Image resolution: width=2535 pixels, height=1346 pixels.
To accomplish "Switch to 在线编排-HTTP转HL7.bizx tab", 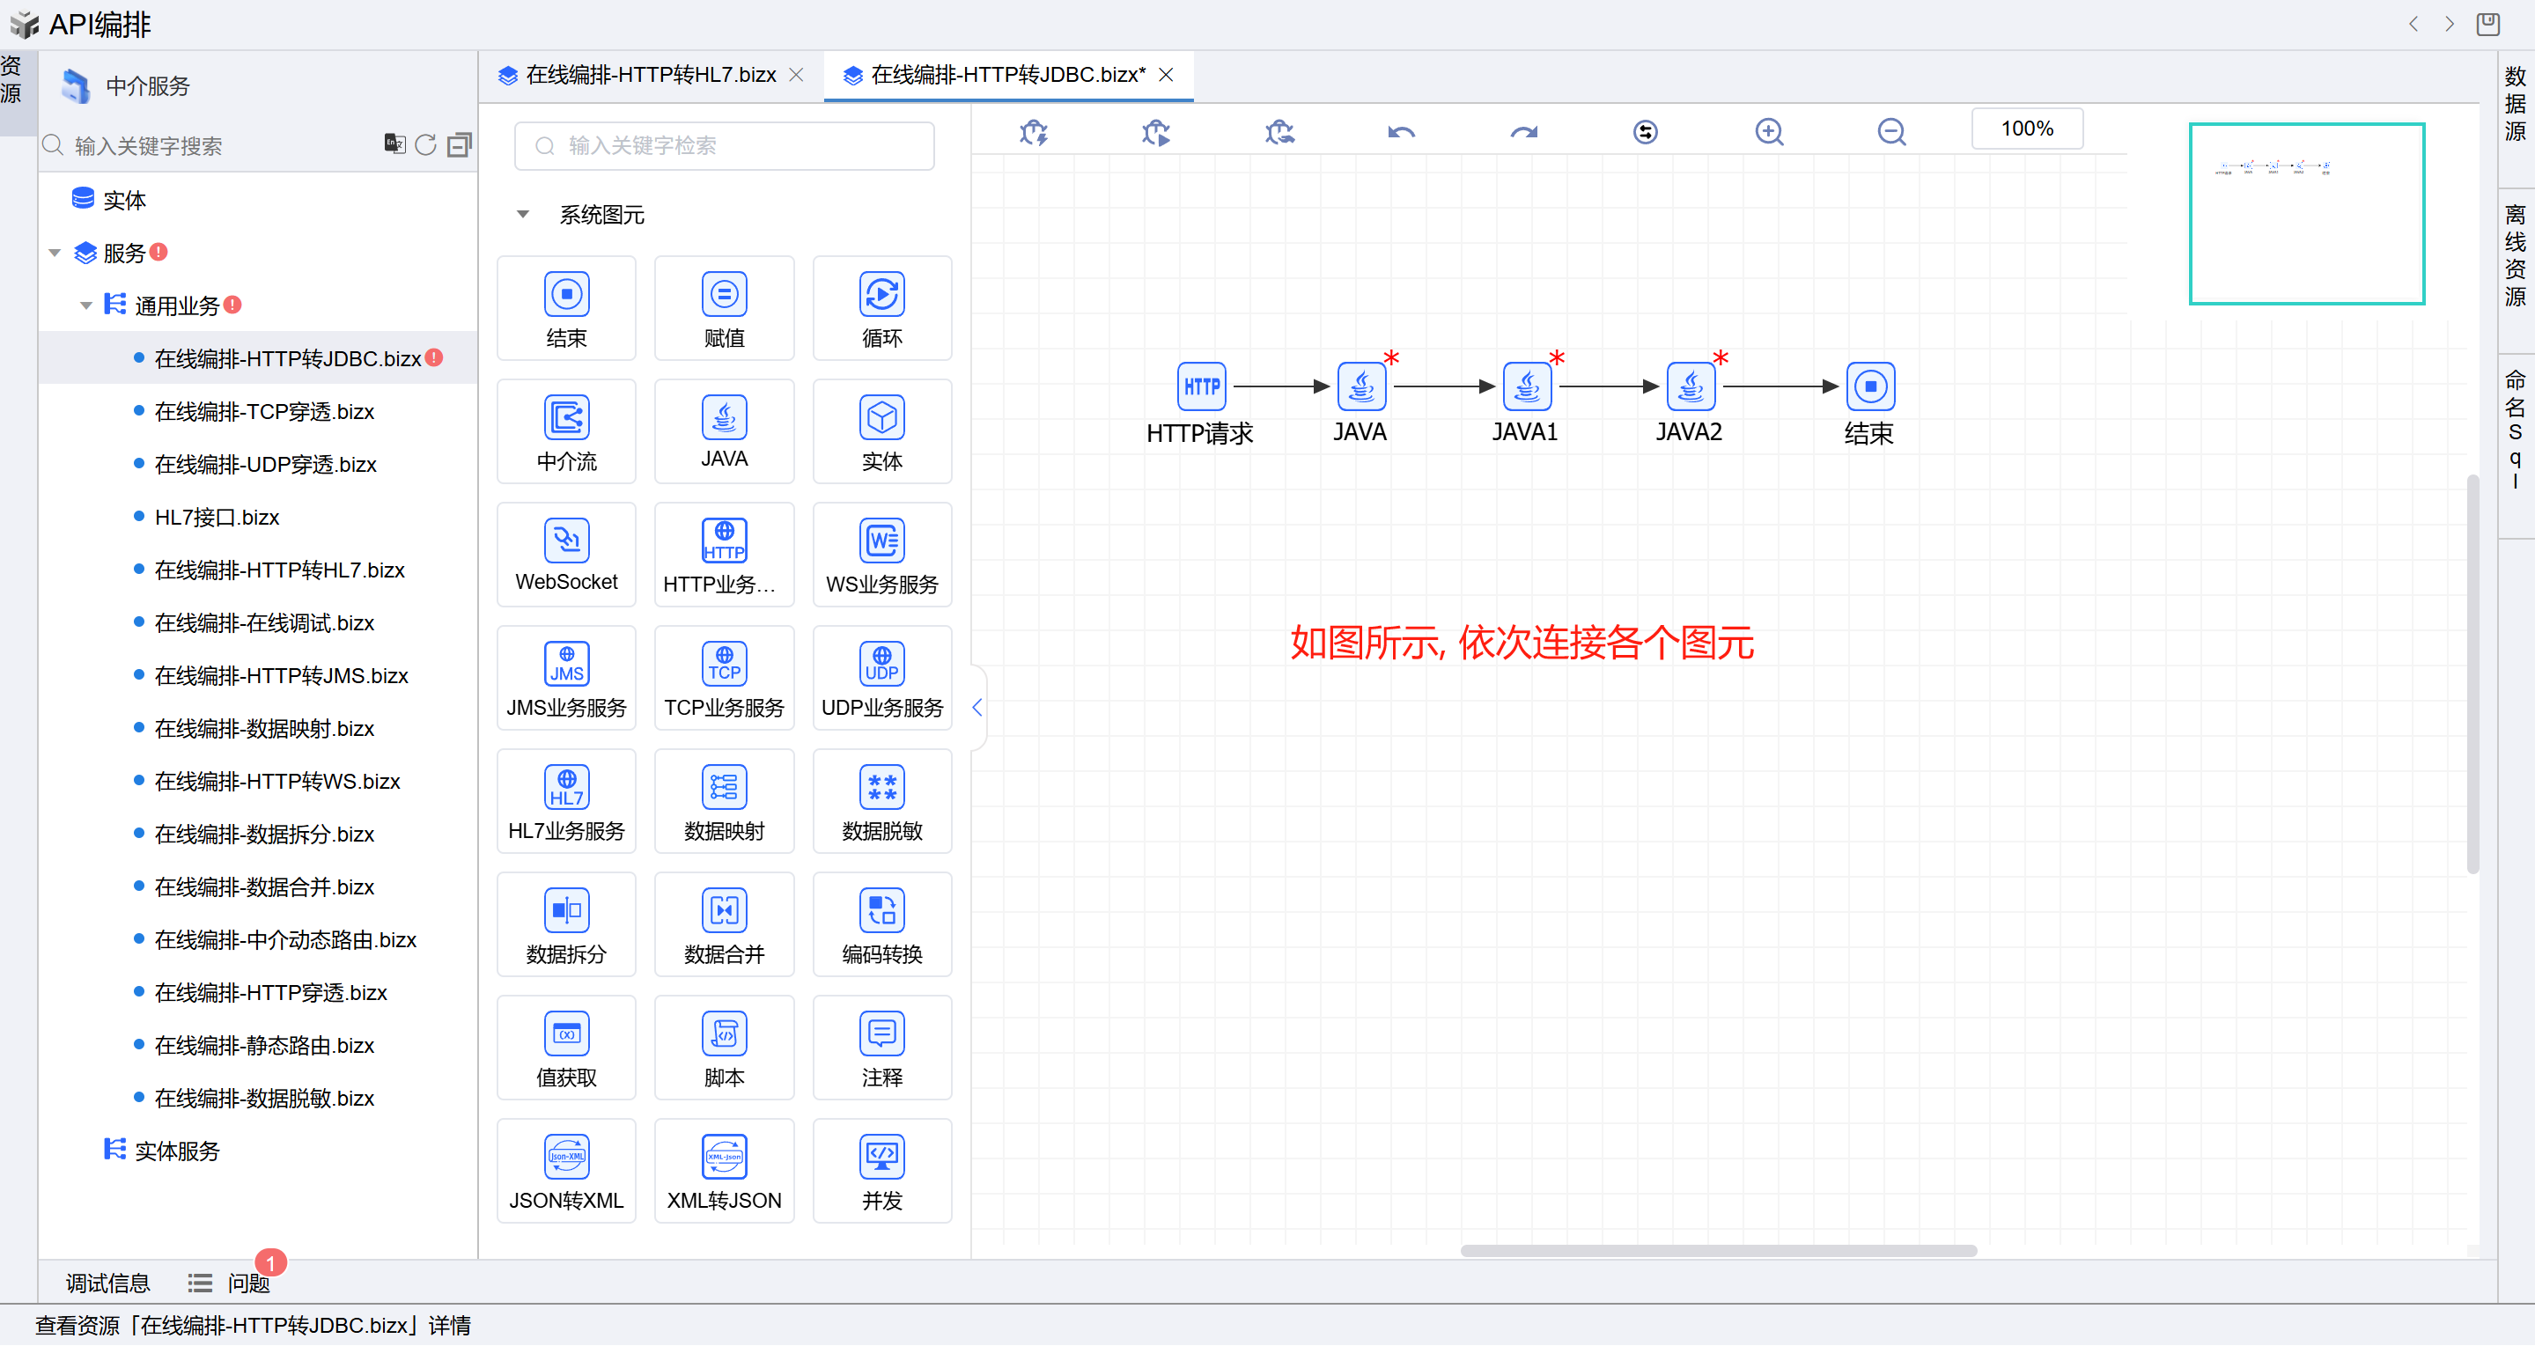I will point(650,75).
